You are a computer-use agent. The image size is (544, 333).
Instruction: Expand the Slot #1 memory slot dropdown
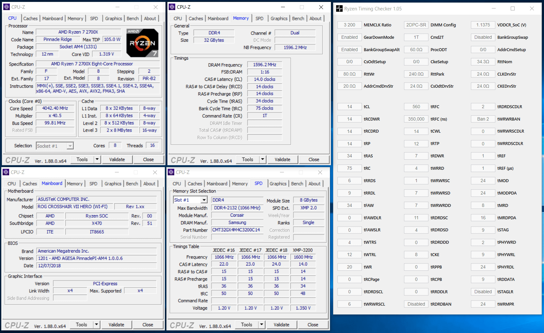pos(204,200)
